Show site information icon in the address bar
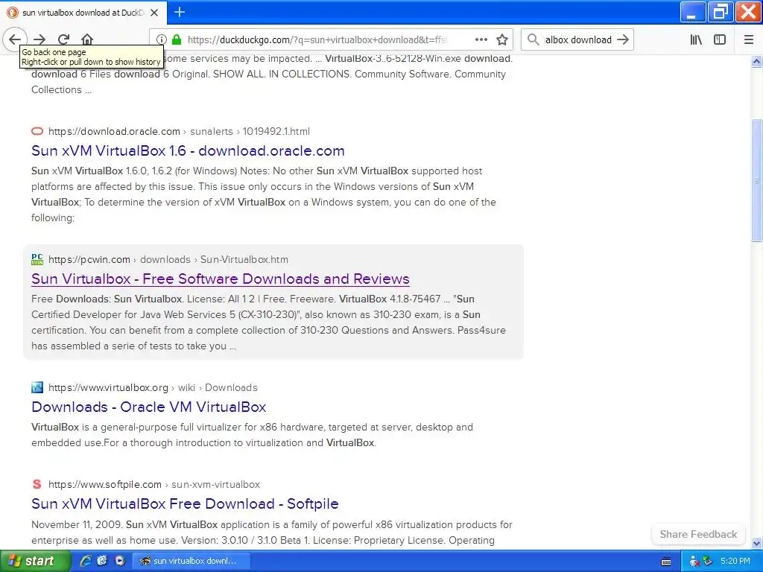Screen dimensions: 763x572 click(x=162, y=40)
